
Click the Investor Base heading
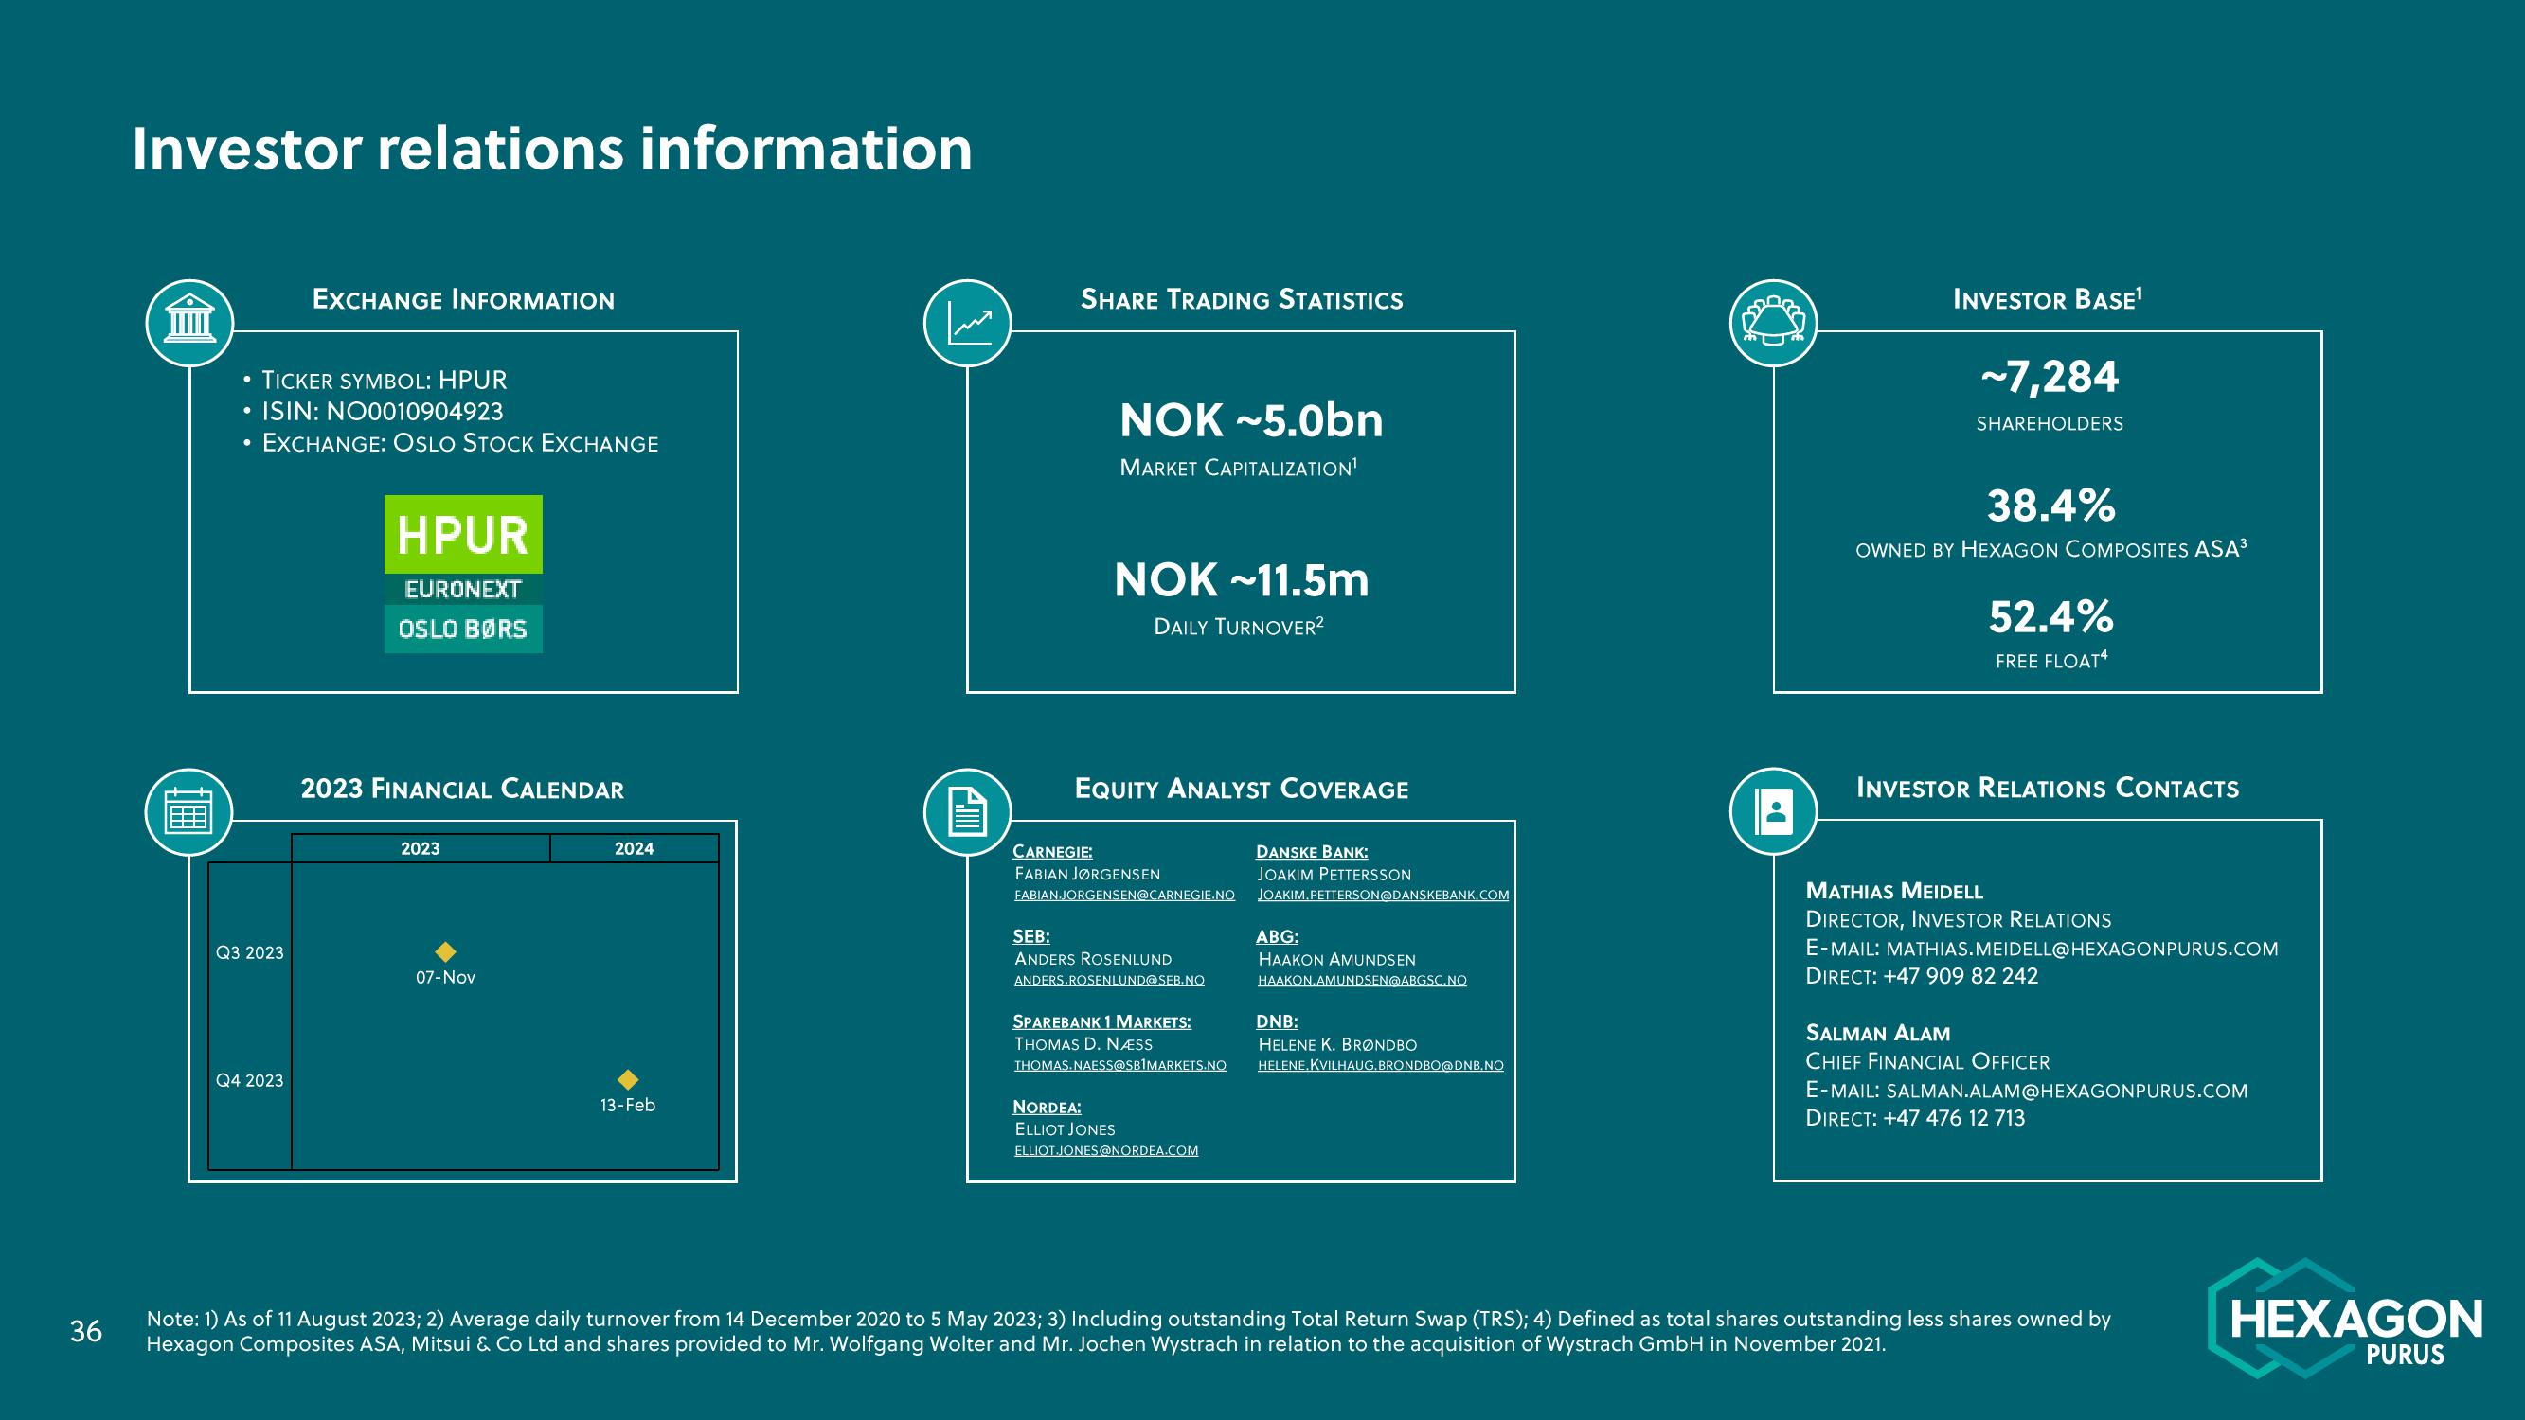[x=2048, y=299]
